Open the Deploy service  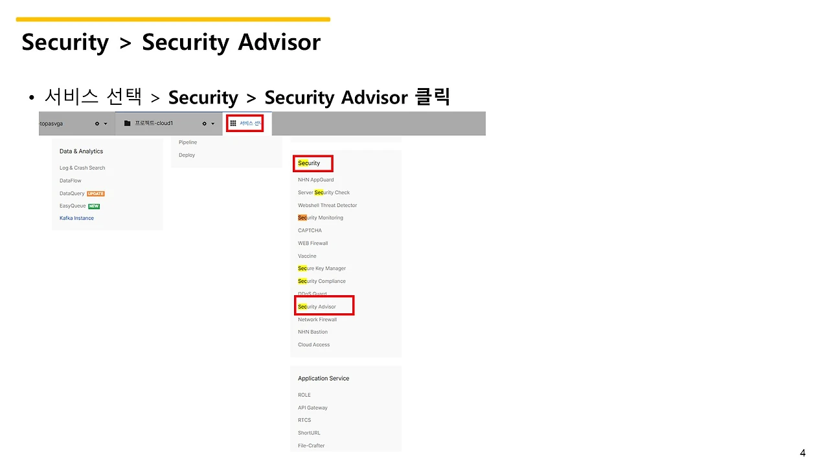click(x=187, y=155)
